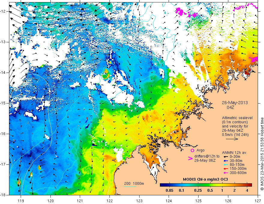The image size is (264, 204).
Task: Click the 122 longitude axis label
Action: click(x=109, y=201)
